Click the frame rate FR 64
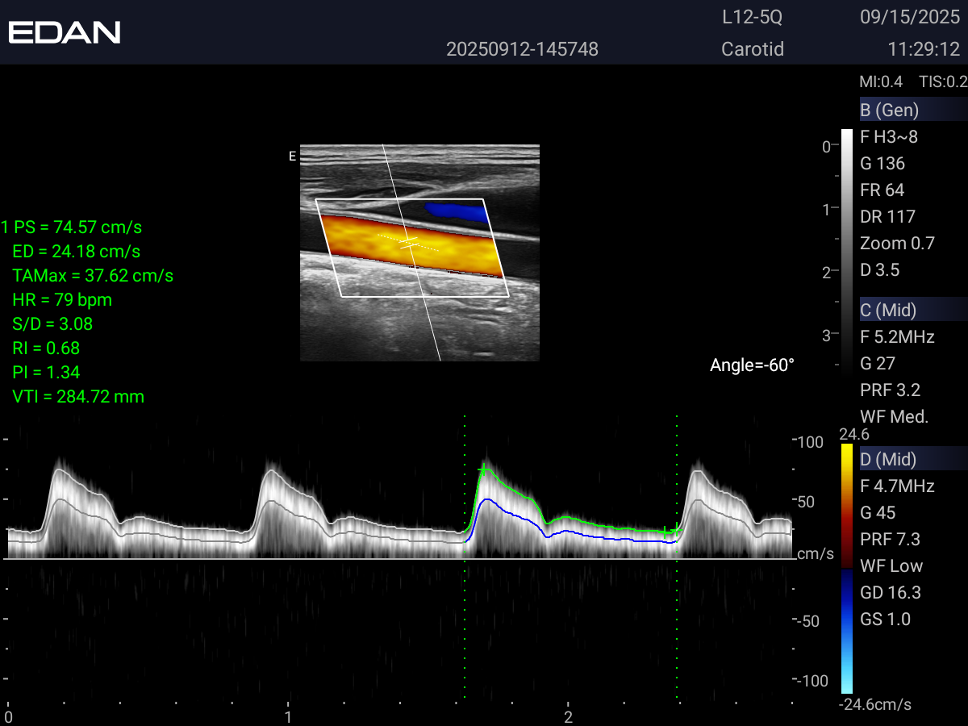 [x=882, y=190]
